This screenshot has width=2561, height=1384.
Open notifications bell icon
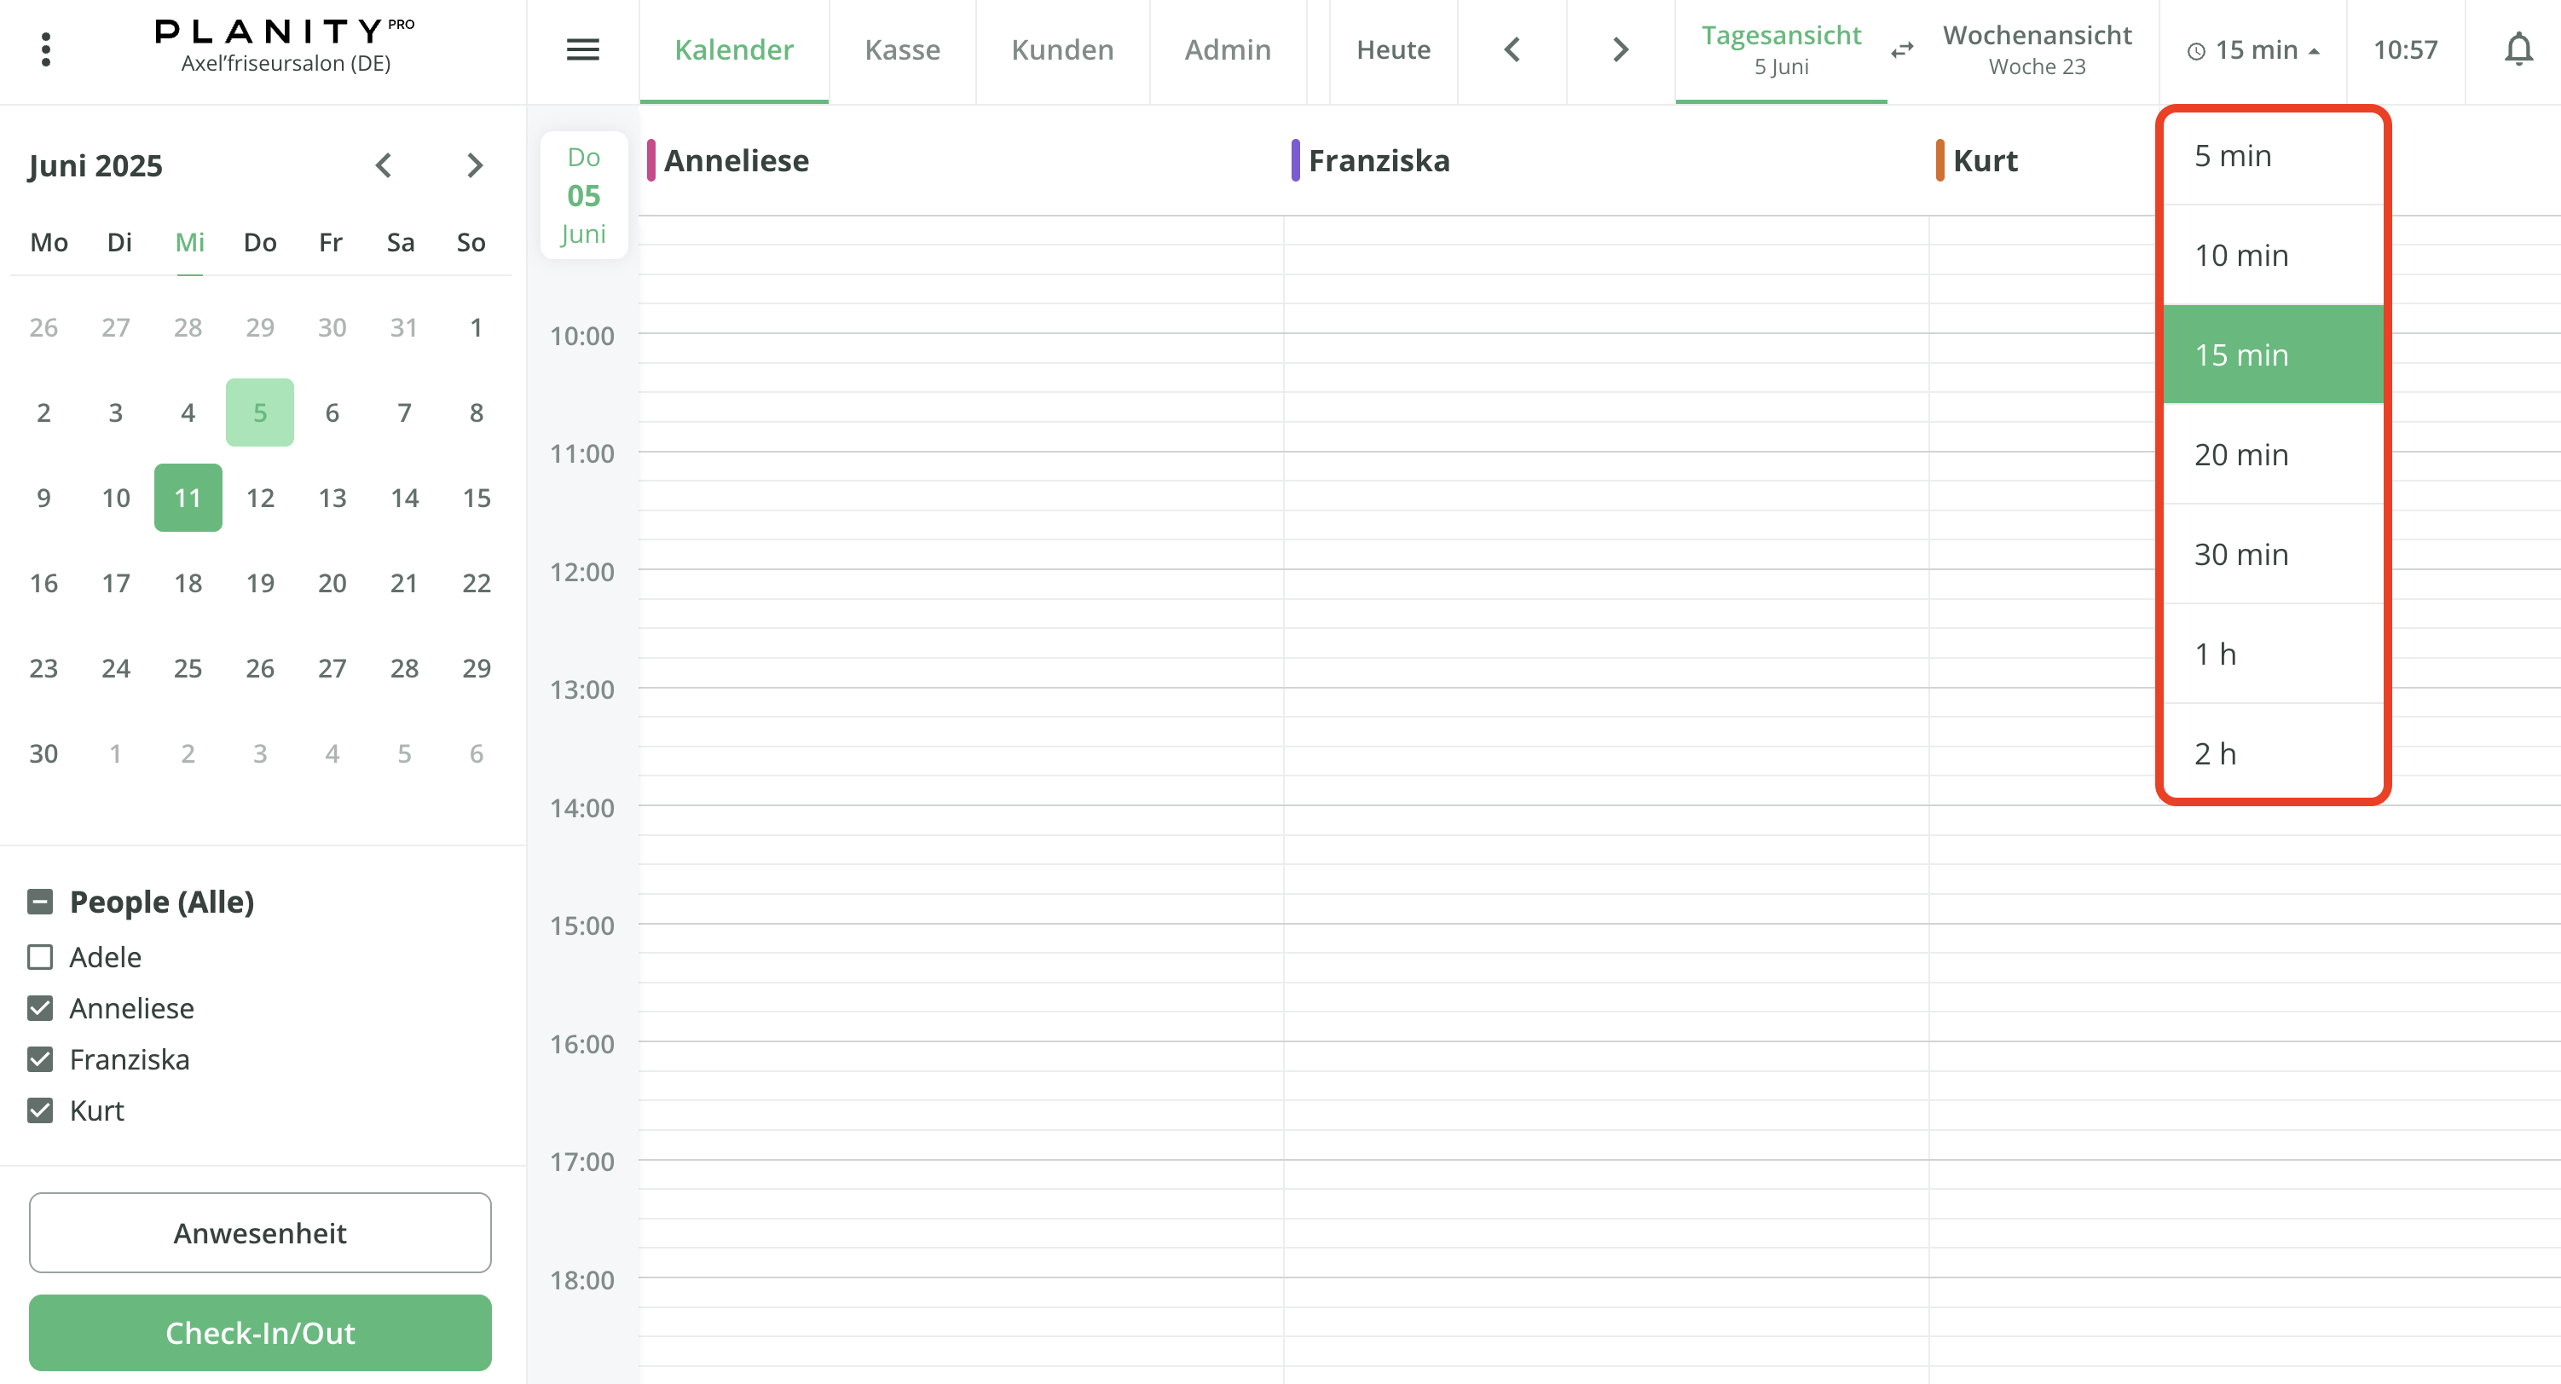[x=2518, y=49]
